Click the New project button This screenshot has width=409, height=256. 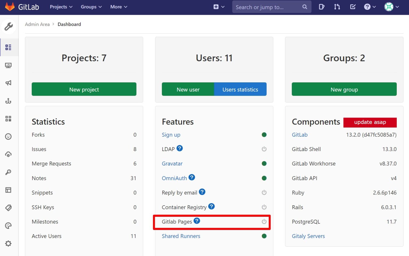(84, 89)
